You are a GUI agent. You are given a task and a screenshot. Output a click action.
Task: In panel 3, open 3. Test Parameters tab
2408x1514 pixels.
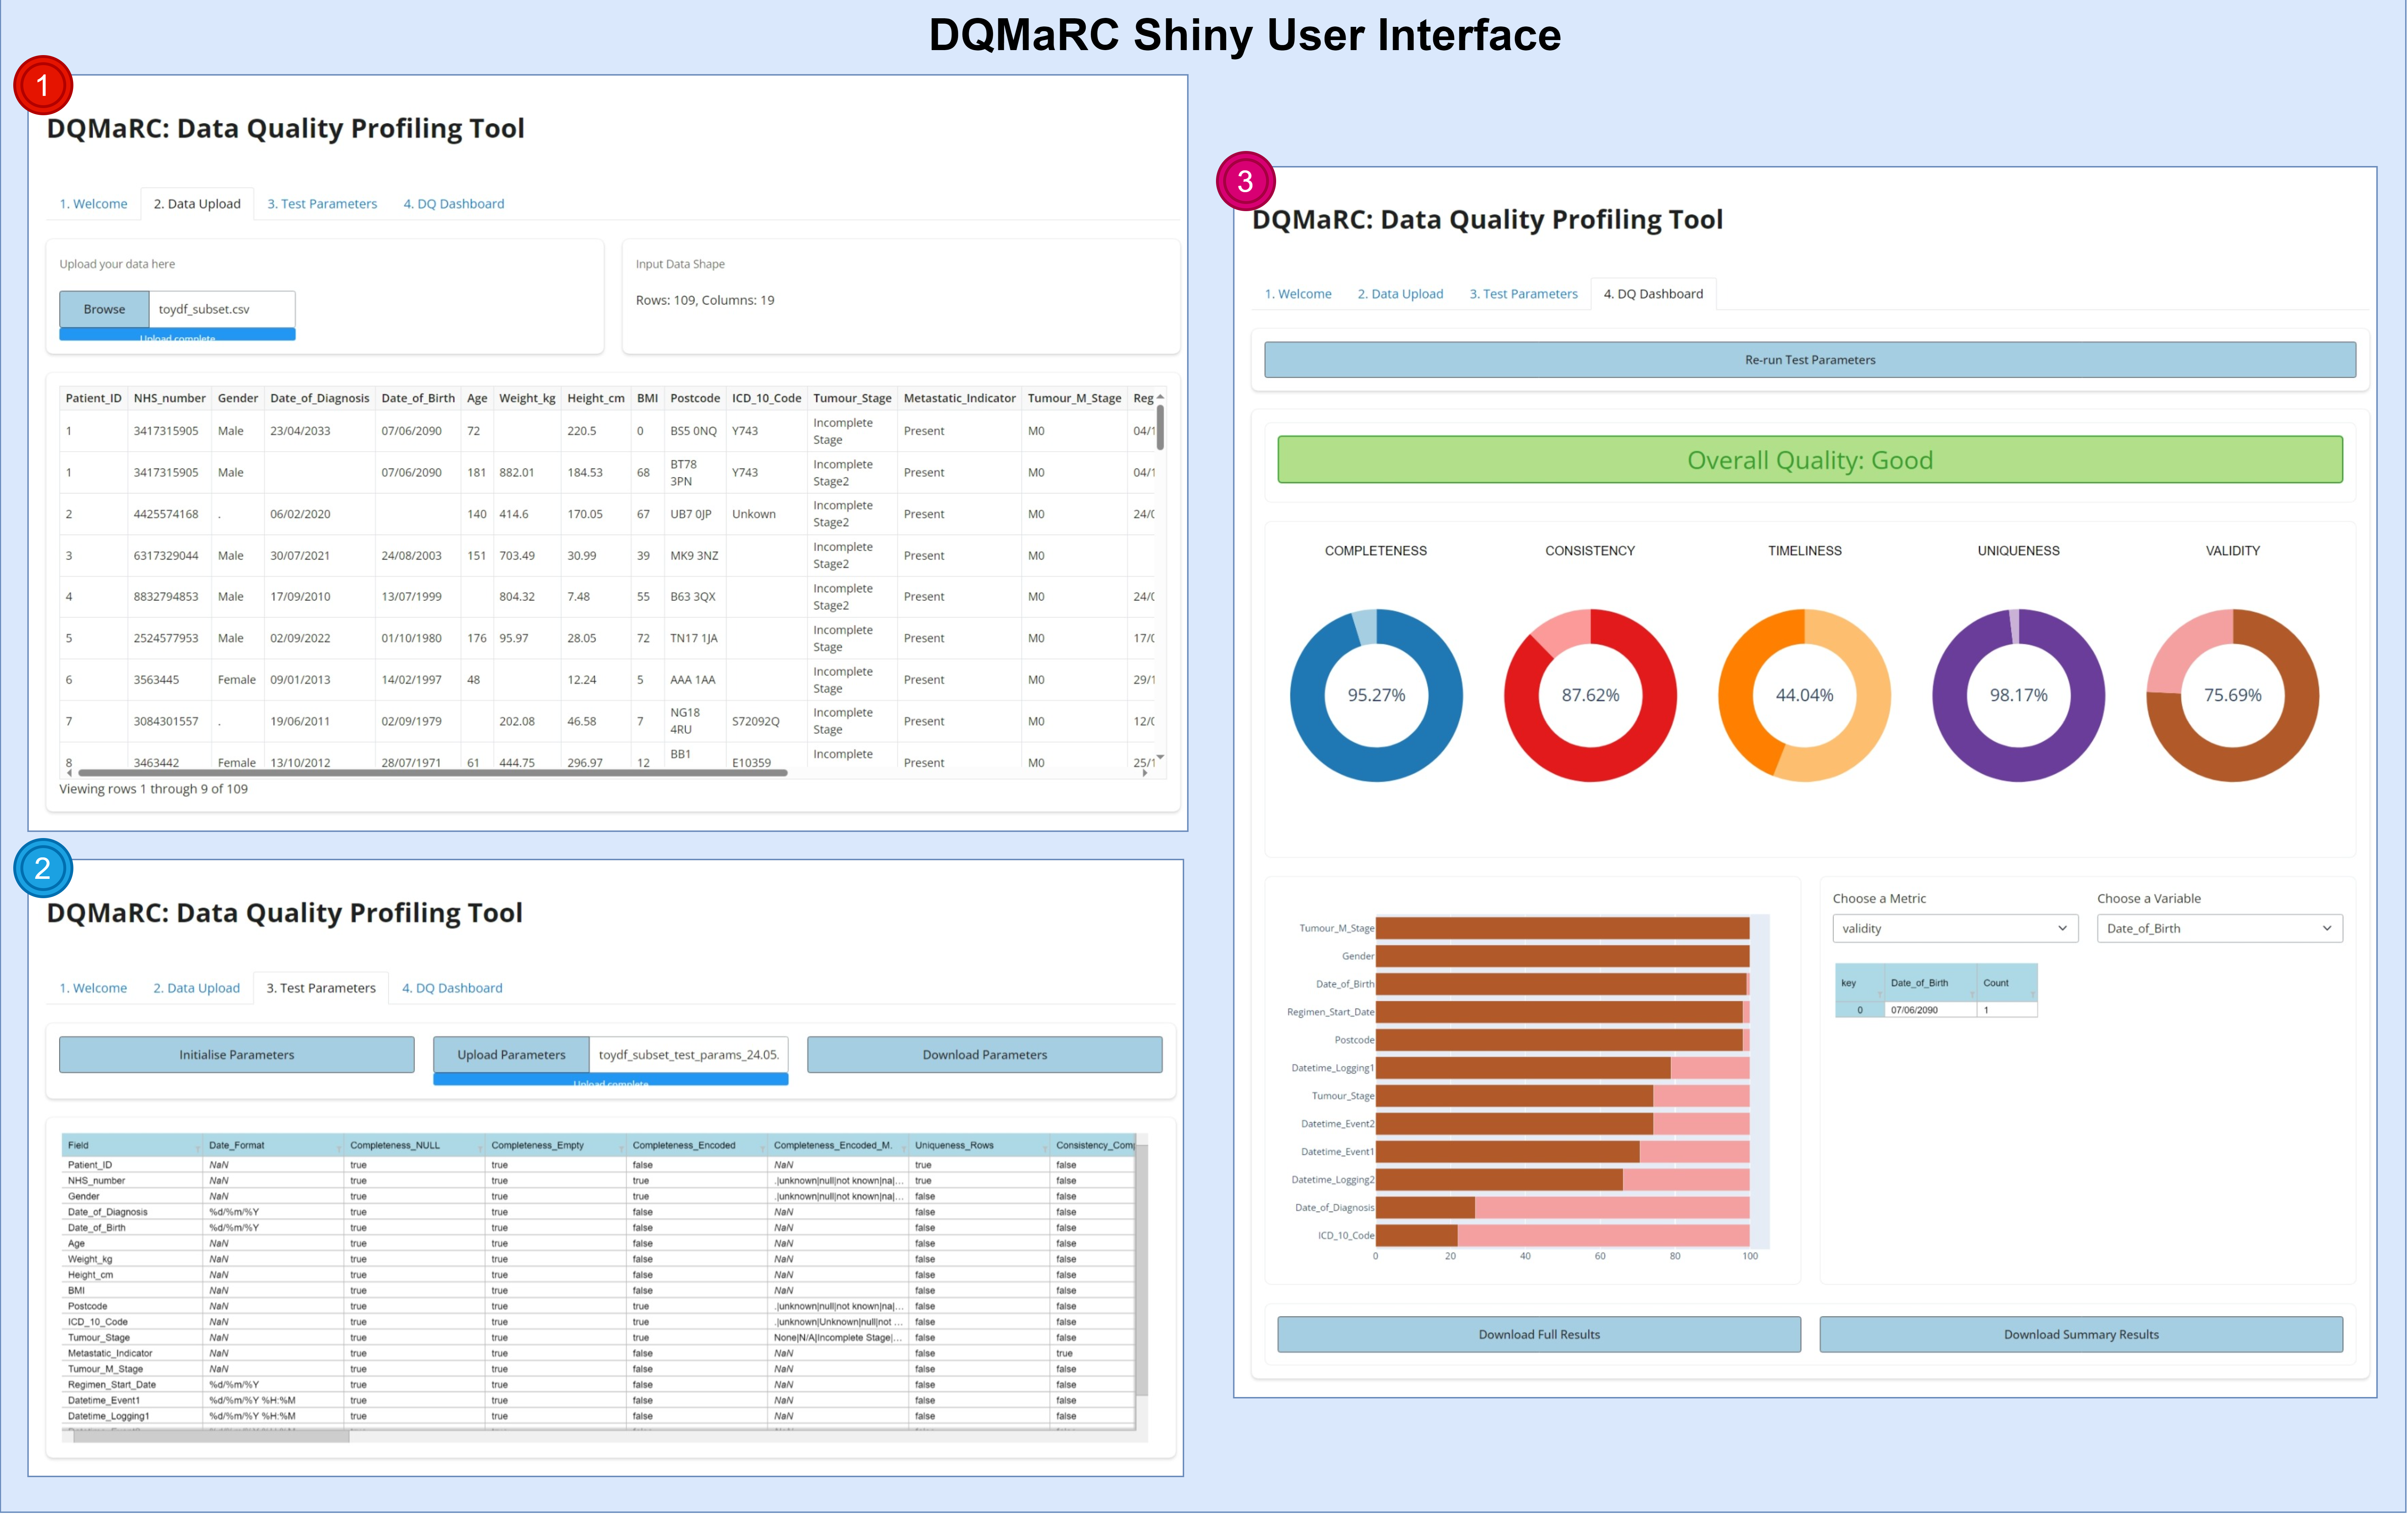(x=1523, y=294)
